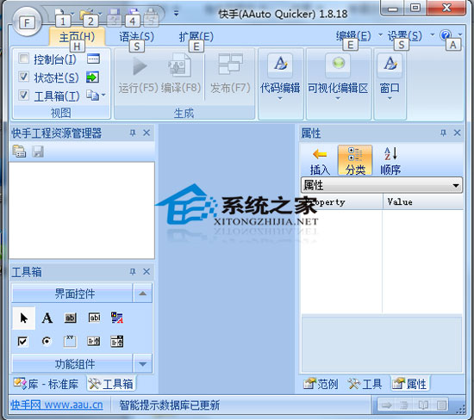Open 代码编辑 code editor button

(280, 83)
